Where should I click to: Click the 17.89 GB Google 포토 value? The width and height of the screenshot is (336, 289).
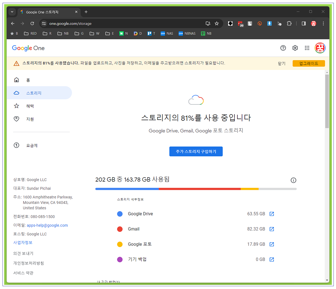(x=256, y=244)
